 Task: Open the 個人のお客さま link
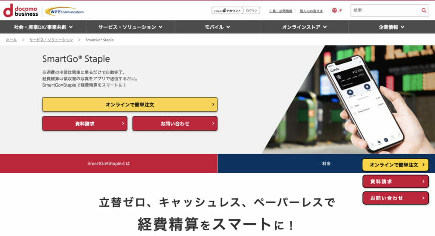point(311,11)
